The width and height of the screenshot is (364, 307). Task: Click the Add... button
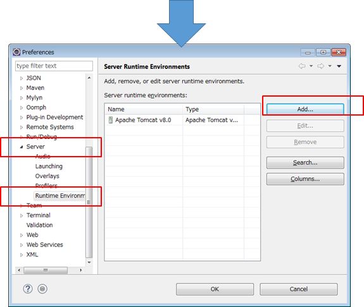pos(305,109)
